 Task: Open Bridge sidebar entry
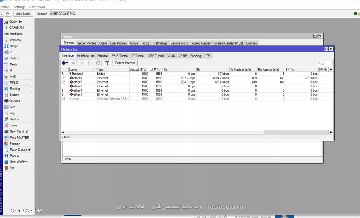pyautogui.click(x=14, y=46)
